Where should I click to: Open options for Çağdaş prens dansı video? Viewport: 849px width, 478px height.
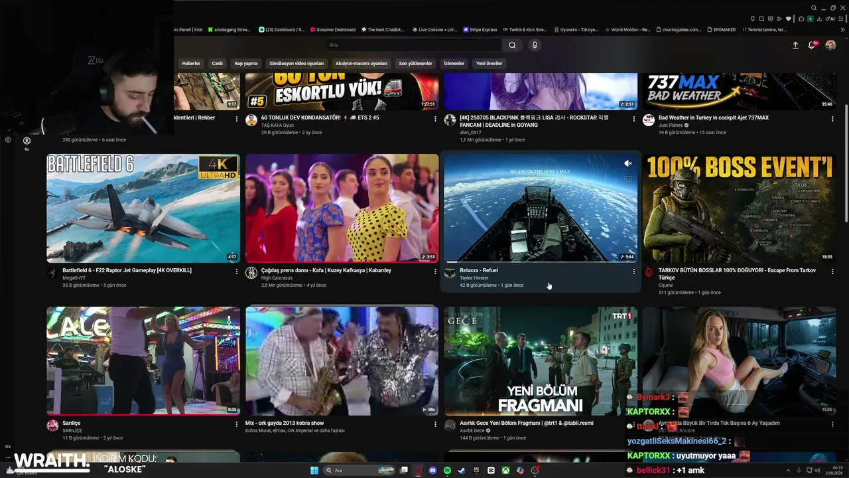click(x=434, y=271)
